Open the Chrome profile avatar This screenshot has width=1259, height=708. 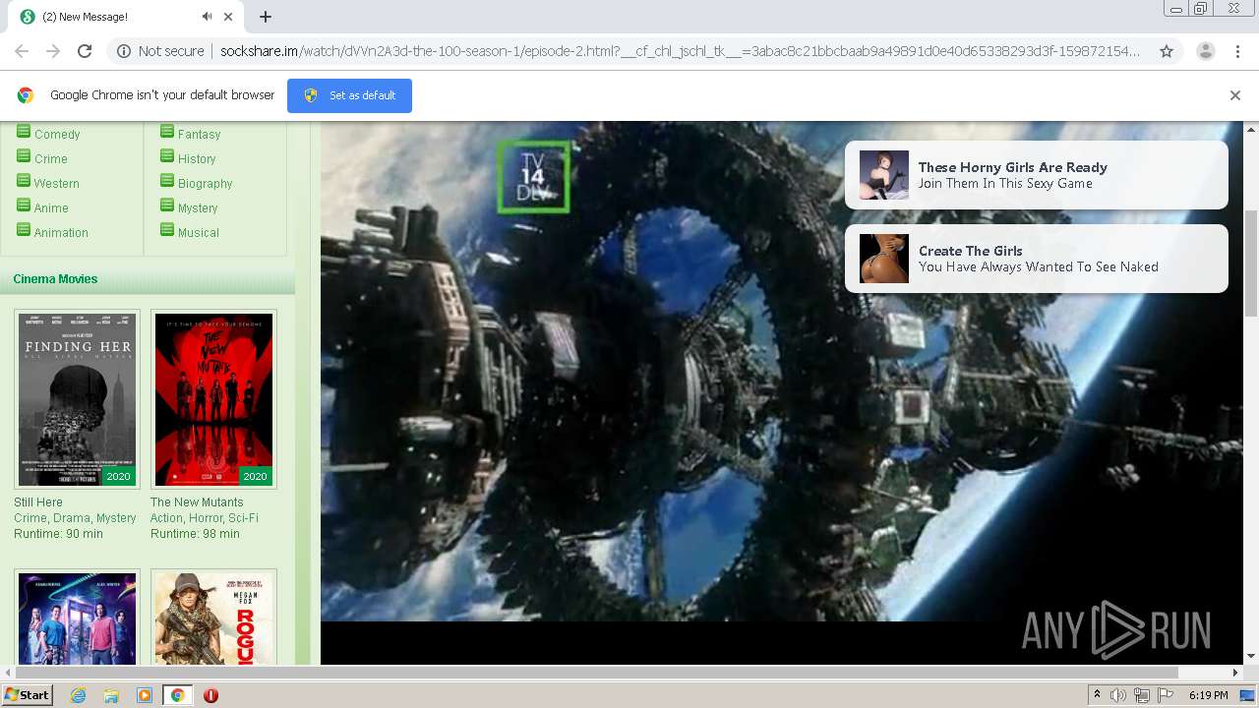[1205, 51]
